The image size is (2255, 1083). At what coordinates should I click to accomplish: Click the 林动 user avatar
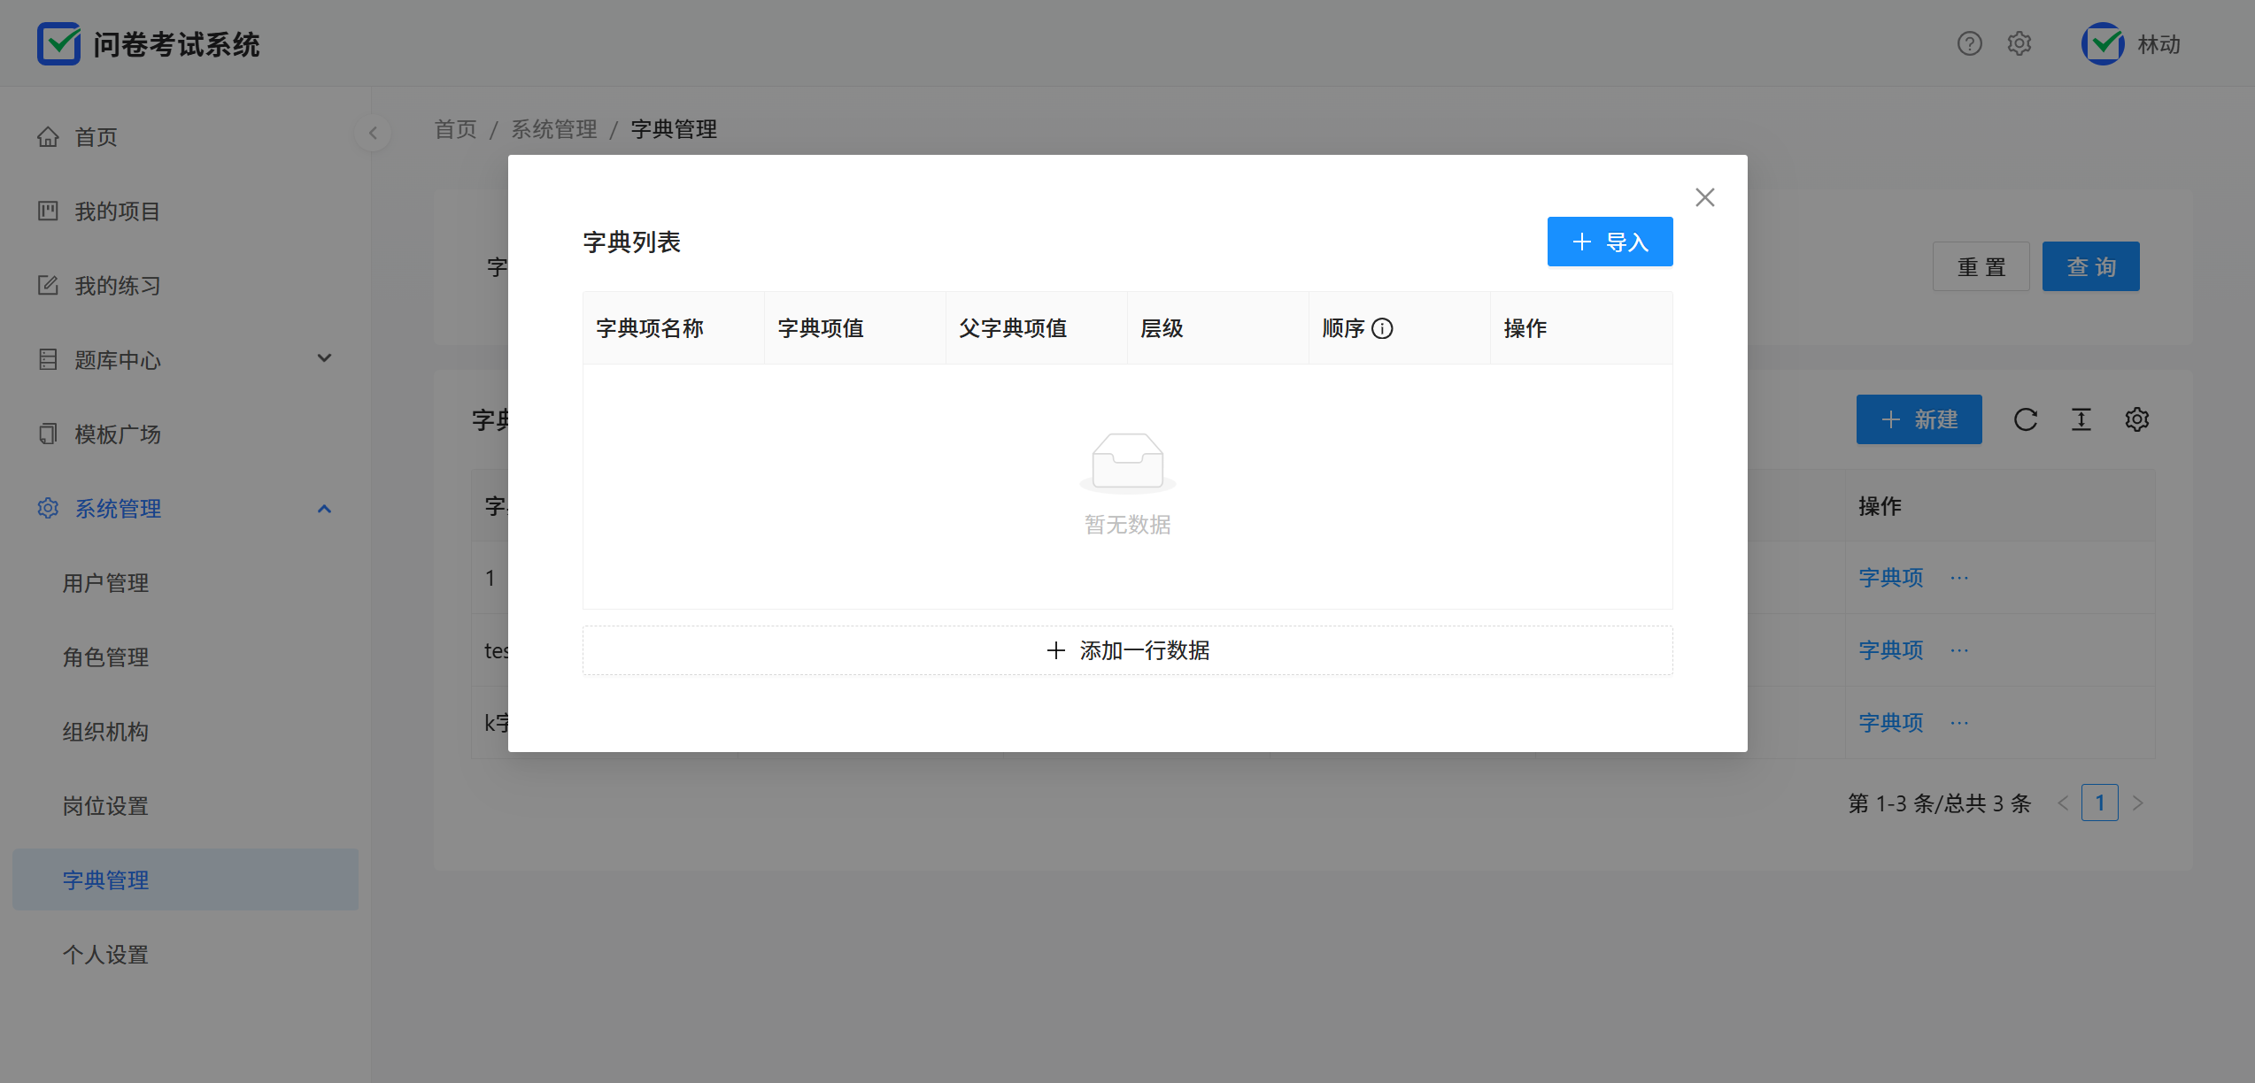click(2102, 43)
